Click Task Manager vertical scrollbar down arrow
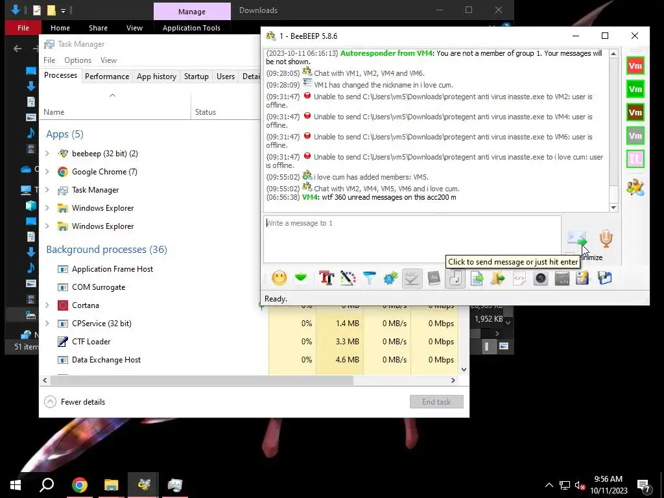 [x=464, y=369]
